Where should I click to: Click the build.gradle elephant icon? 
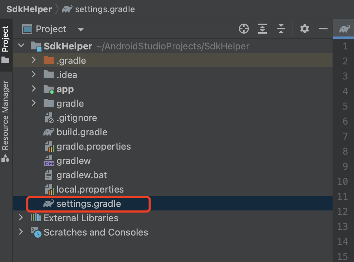[48, 132]
